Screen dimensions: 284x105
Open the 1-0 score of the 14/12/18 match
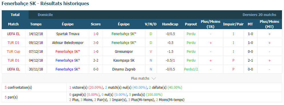(x=96, y=34)
